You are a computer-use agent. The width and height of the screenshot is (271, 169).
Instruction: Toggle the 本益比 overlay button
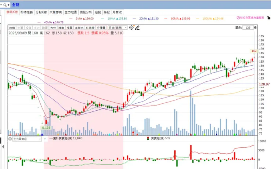point(79,27)
